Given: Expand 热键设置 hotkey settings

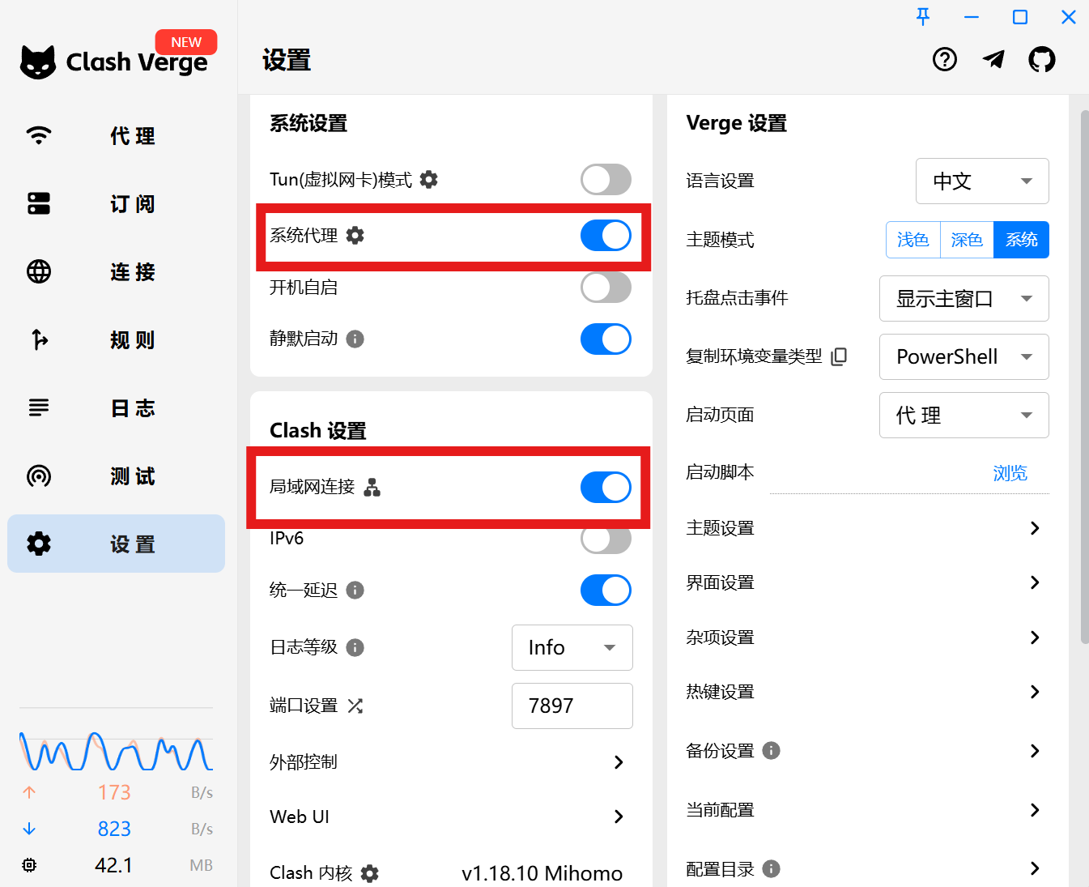Looking at the screenshot, I should pos(867,692).
